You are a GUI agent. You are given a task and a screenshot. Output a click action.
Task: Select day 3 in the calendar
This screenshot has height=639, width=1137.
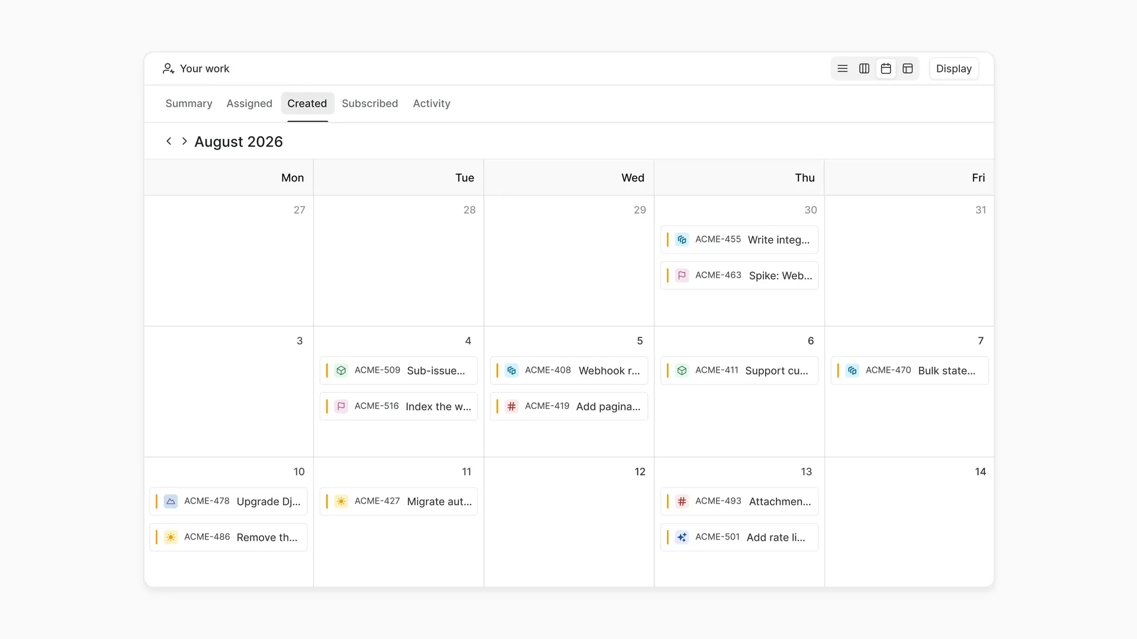tap(300, 341)
